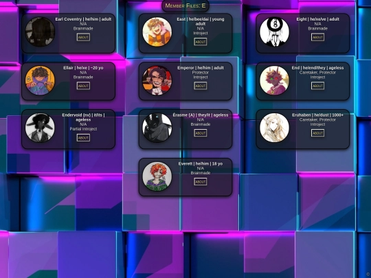
Task: Click 'Partial Introject' on Endervoid's card
Action: [x=83, y=129]
